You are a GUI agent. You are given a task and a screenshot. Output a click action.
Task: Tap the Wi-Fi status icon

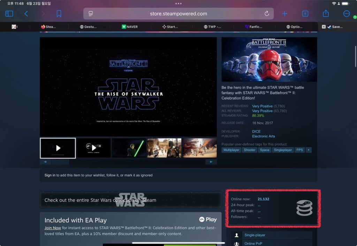coord(334,3)
